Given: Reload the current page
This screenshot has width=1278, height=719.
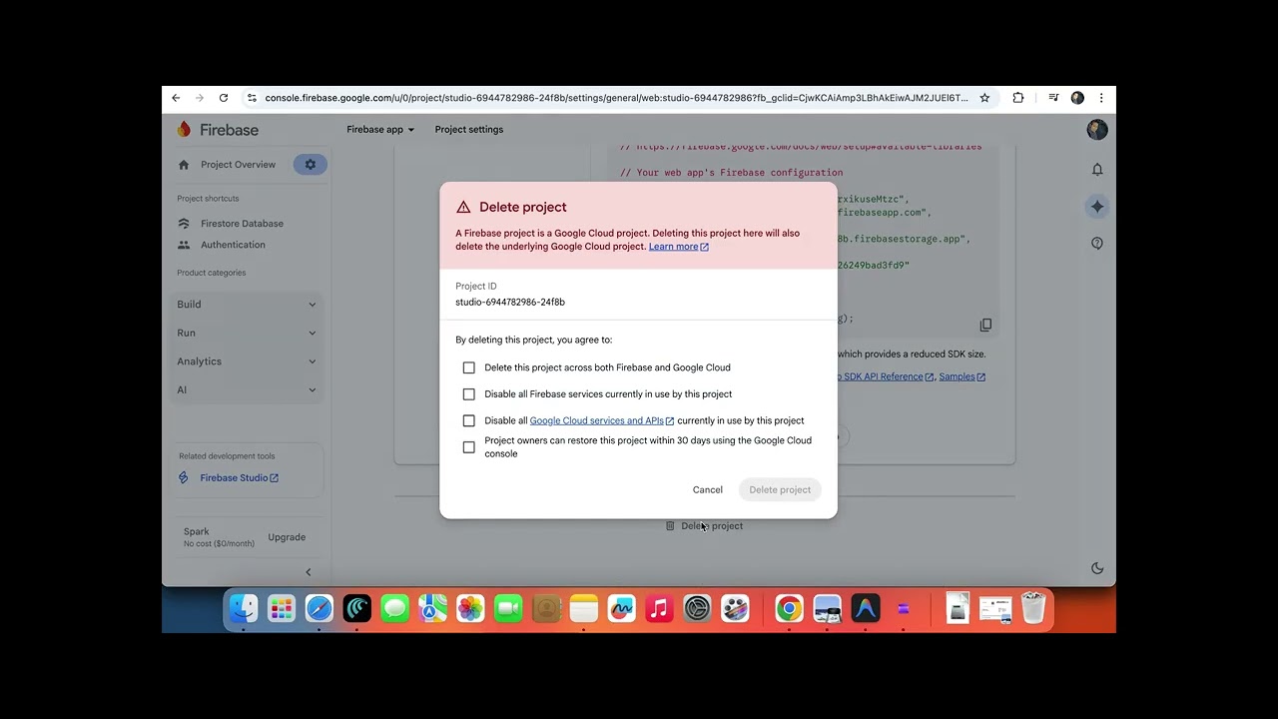Looking at the screenshot, I should click(x=224, y=98).
